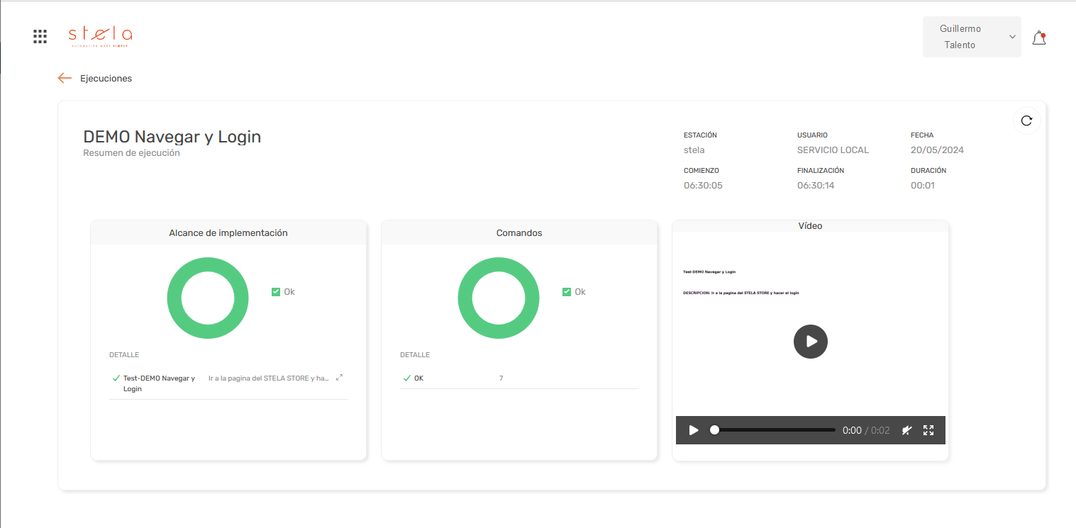Toggle the Ok checkbox in Comandos panel
The height and width of the screenshot is (528, 1076).
tap(566, 291)
